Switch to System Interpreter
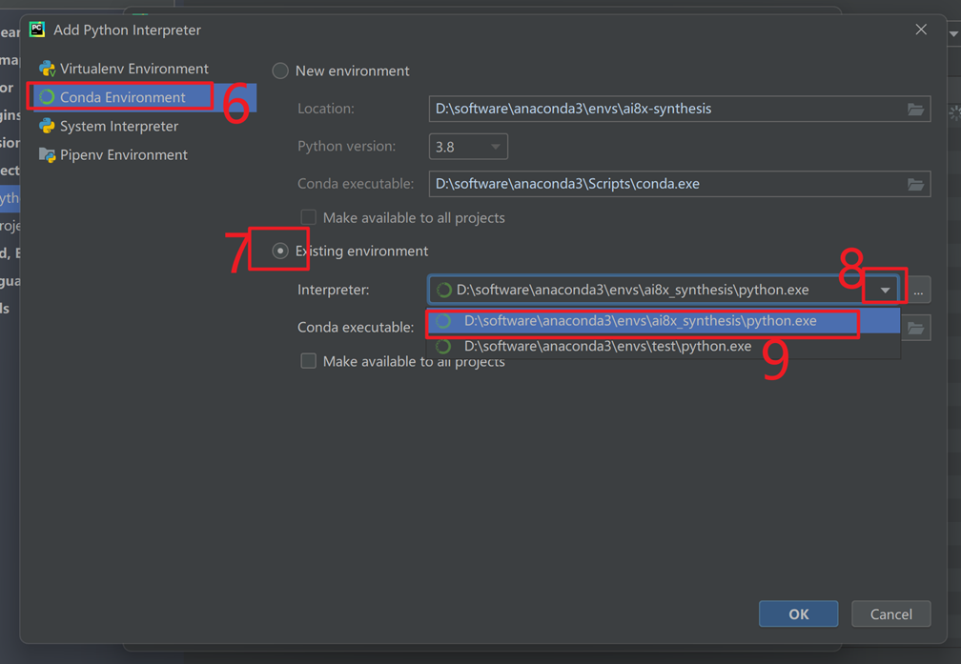 109,126
